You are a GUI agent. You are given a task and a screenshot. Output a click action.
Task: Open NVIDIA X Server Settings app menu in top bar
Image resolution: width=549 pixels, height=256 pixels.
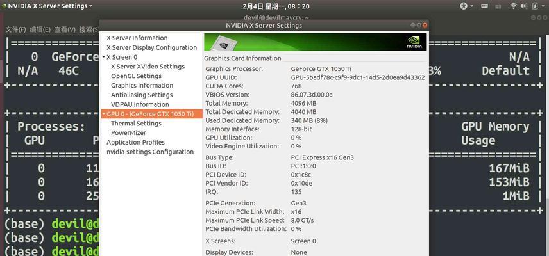47,6
